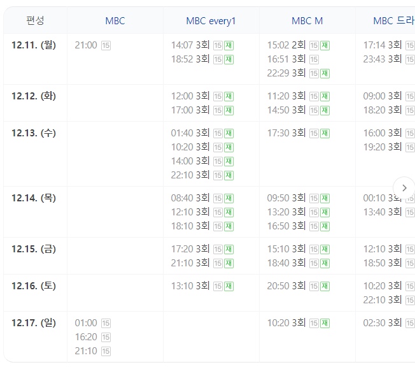
Task: Click the 20:50 3회 MBC M entry
Action: [286, 286]
